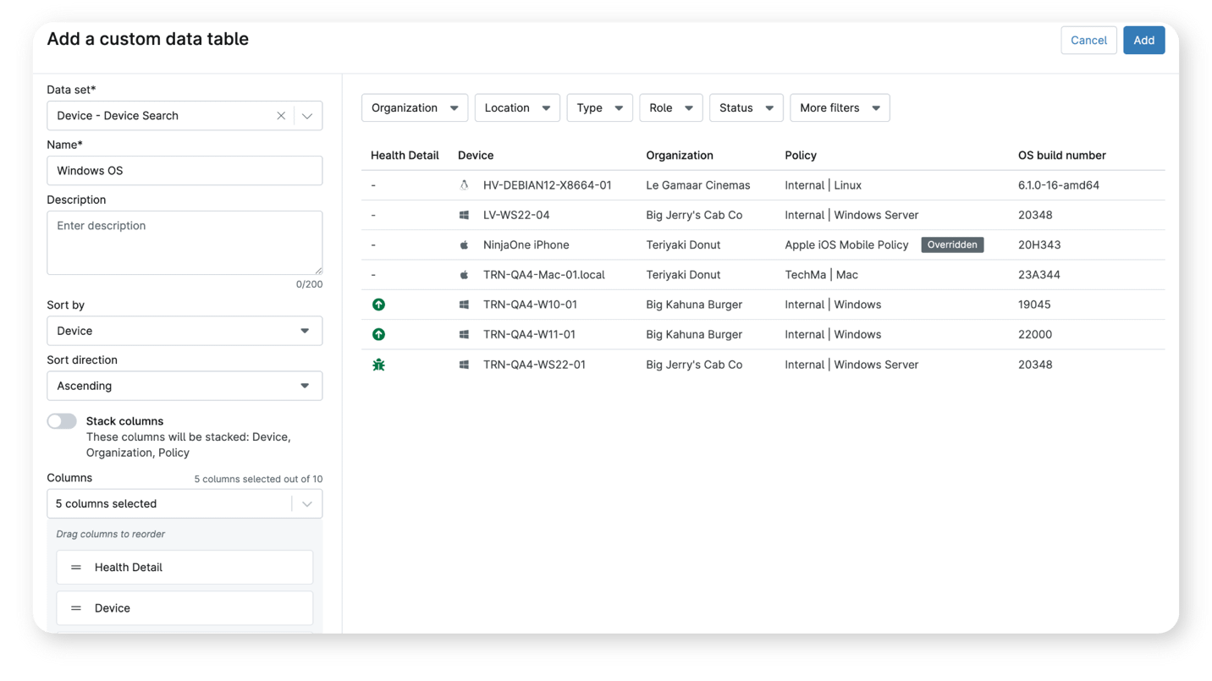Viewport: 1212px width, 681px height.
Task: Click the drag handle beside Health Detail column
Action: (75, 567)
